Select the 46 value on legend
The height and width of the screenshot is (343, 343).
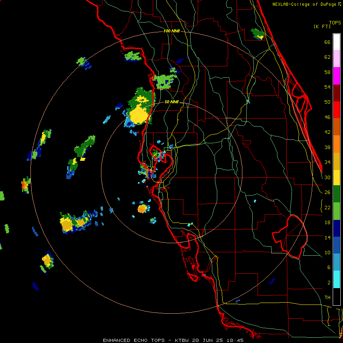(327, 117)
